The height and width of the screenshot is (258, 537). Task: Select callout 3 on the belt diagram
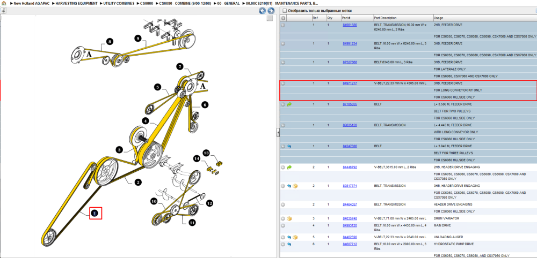click(x=119, y=149)
